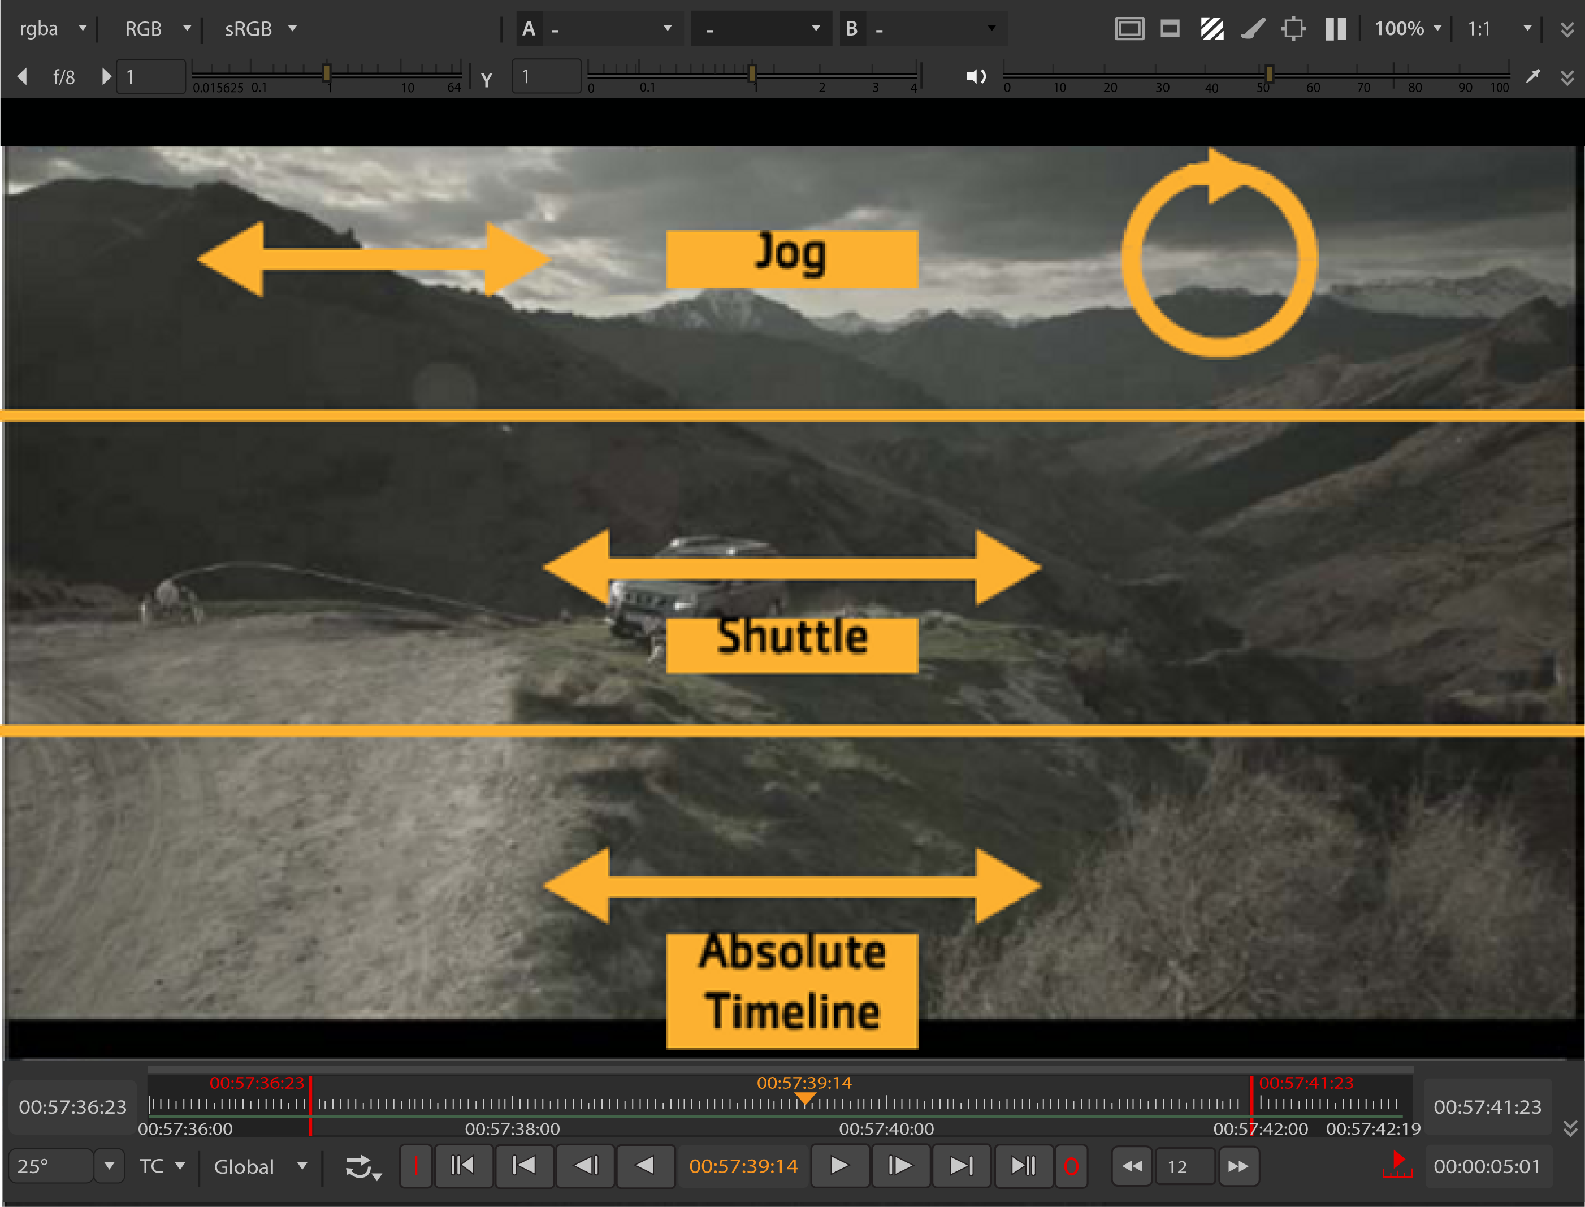Open the 100% zoom level dropdown

pyautogui.click(x=1407, y=29)
